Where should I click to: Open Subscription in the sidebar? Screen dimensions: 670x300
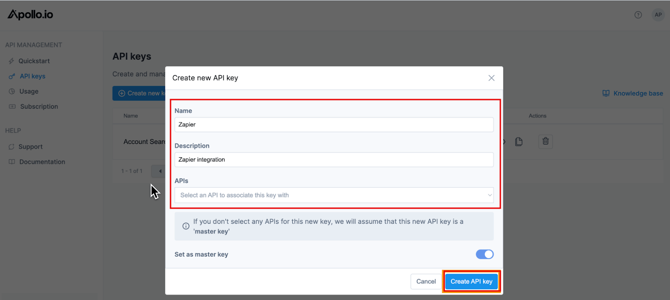point(39,106)
